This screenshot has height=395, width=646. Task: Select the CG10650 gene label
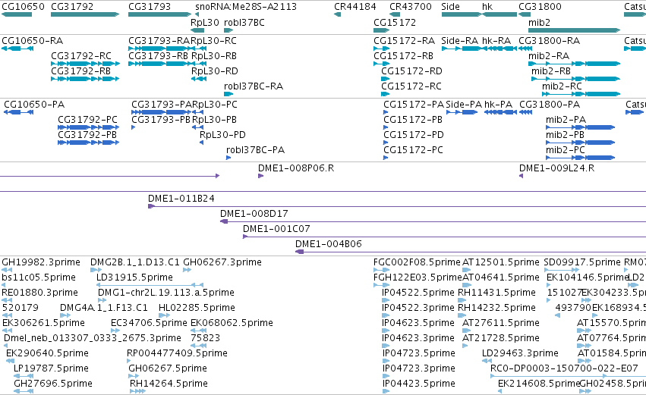[23, 7]
